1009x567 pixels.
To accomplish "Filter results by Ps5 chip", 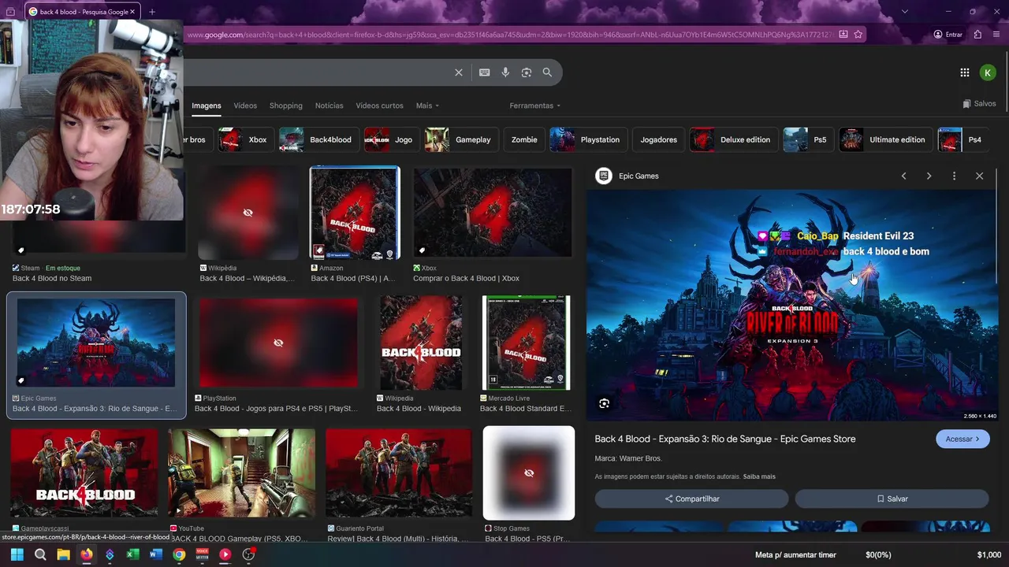I will [x=807, y=139].
